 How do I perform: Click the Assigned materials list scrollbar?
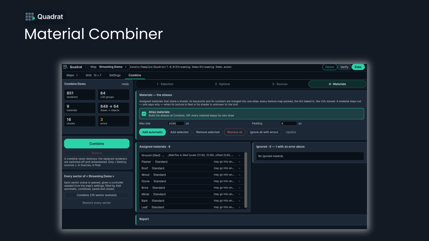pos(246,180)
